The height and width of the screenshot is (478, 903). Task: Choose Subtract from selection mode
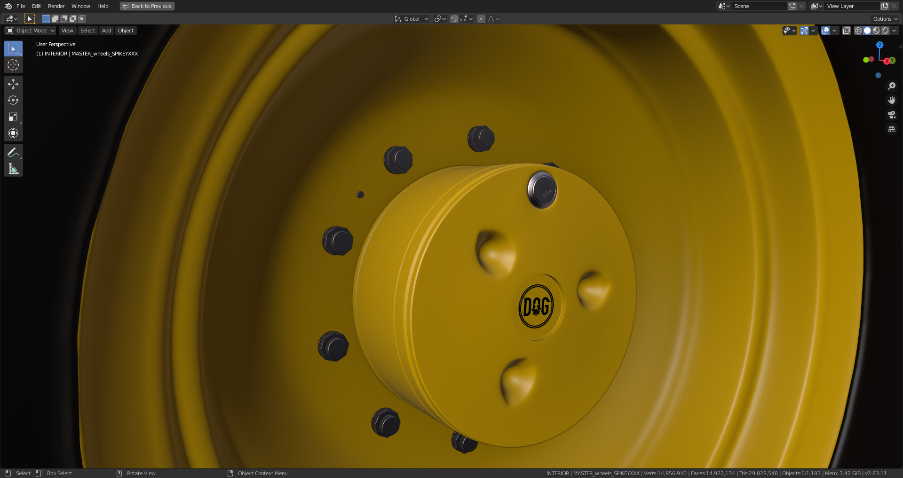(x=64, y=19)
